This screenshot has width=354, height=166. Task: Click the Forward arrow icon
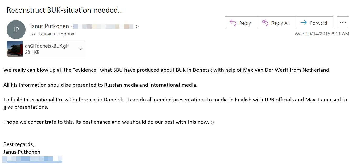coord(304,23)
